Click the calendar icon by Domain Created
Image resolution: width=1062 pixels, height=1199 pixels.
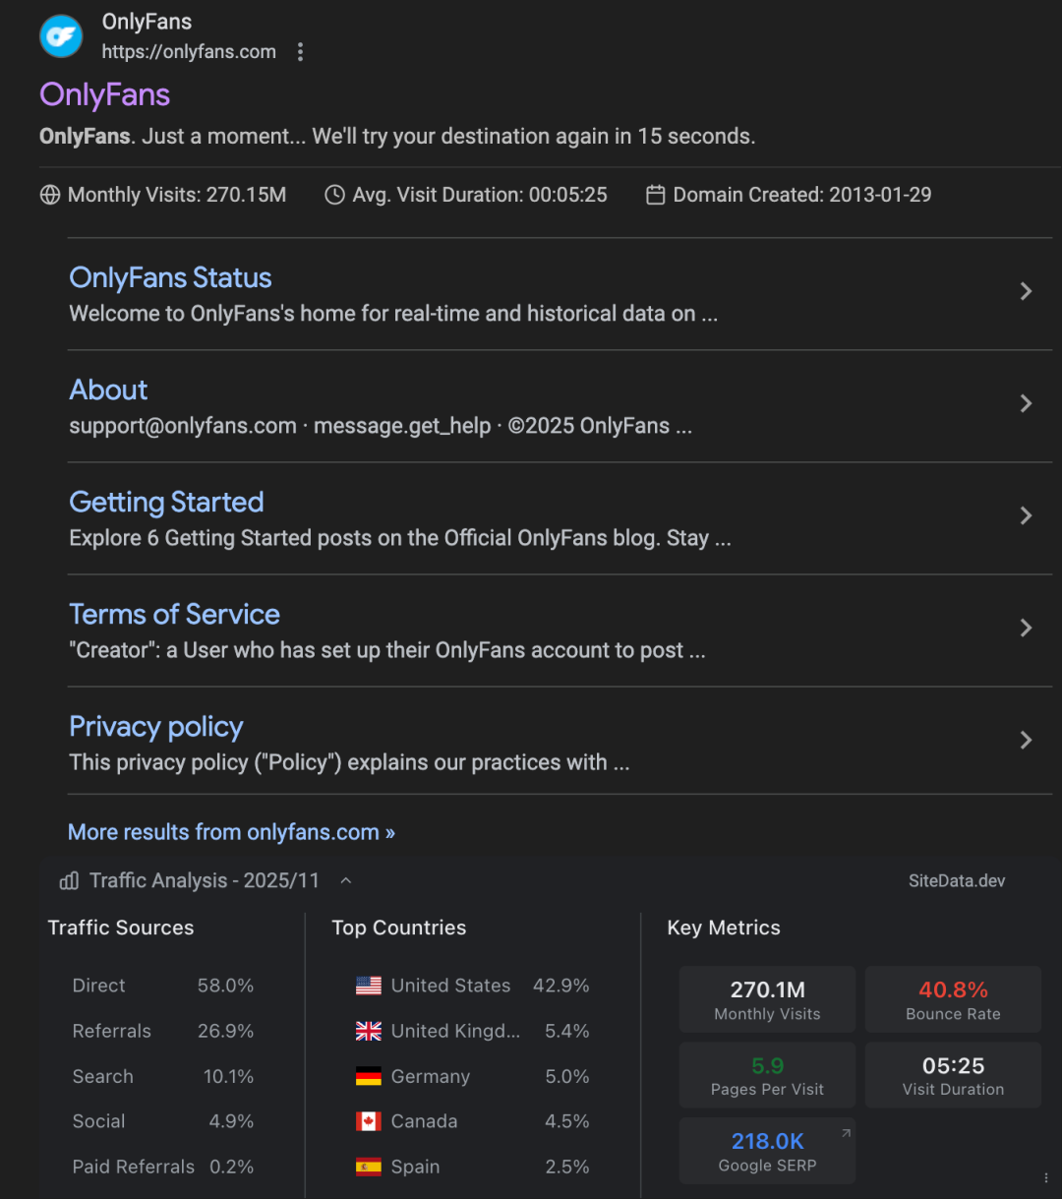tap(656, 195)
